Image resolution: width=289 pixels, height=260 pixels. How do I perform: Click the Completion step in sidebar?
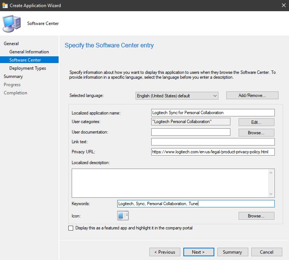coord(15,93)
